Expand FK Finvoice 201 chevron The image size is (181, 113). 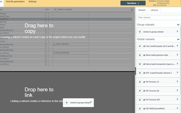[x=178, y=99]
